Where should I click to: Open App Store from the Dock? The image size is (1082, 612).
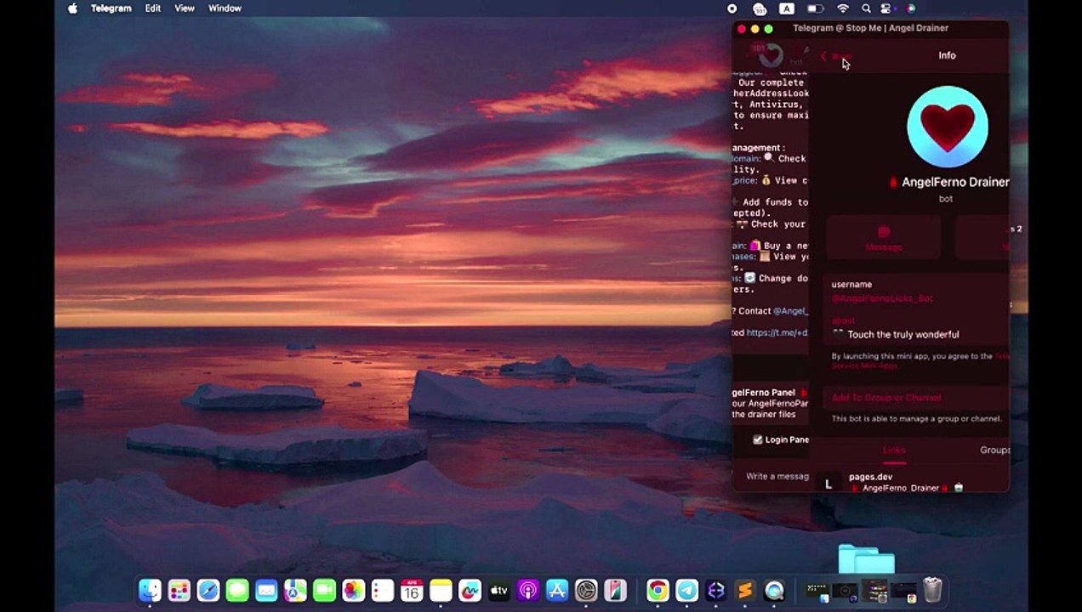(557, 590)
